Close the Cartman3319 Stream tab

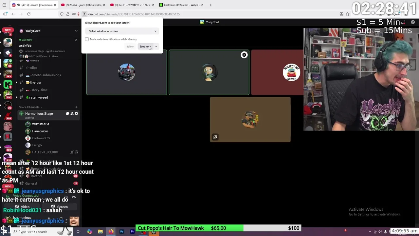[x=202, y=5]
